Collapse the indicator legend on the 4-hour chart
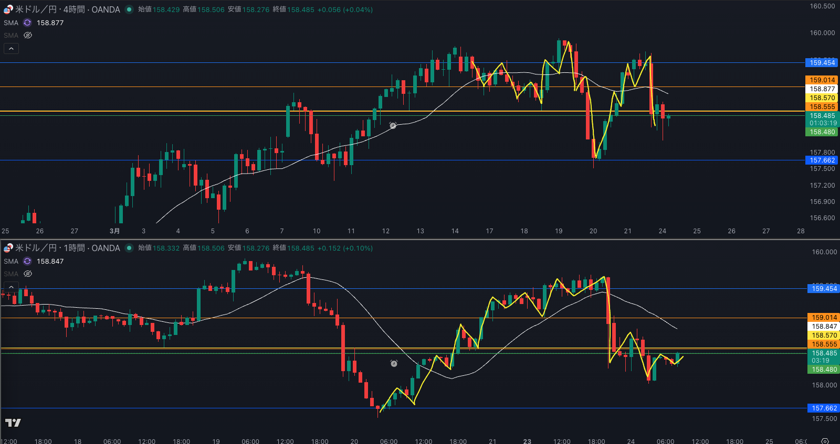 click(12, 48)
